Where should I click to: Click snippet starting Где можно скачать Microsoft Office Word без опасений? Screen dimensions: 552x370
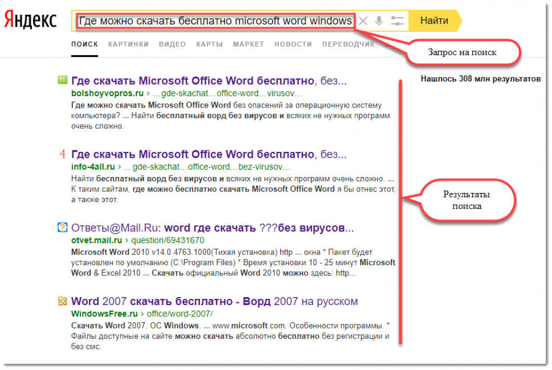click(231, 116)
